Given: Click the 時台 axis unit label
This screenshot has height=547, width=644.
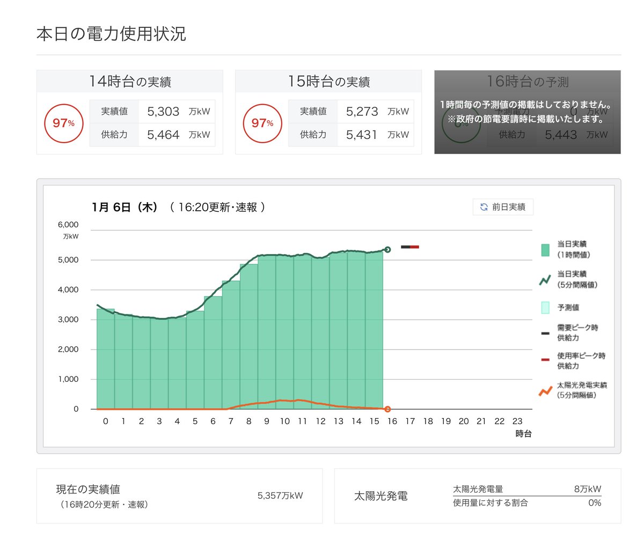Looking at the screenshot, I should pyautogui.click(x=523, y=433).
